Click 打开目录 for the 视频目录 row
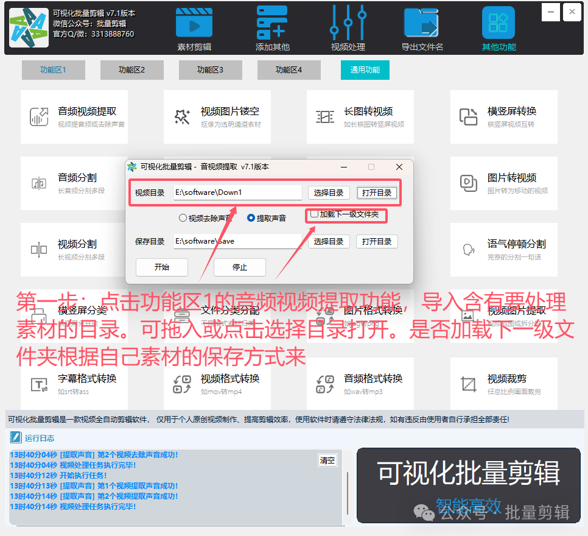 377,192
